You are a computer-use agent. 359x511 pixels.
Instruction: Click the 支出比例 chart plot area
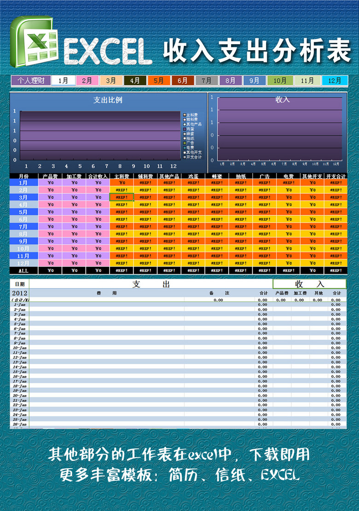coord(100,136)
